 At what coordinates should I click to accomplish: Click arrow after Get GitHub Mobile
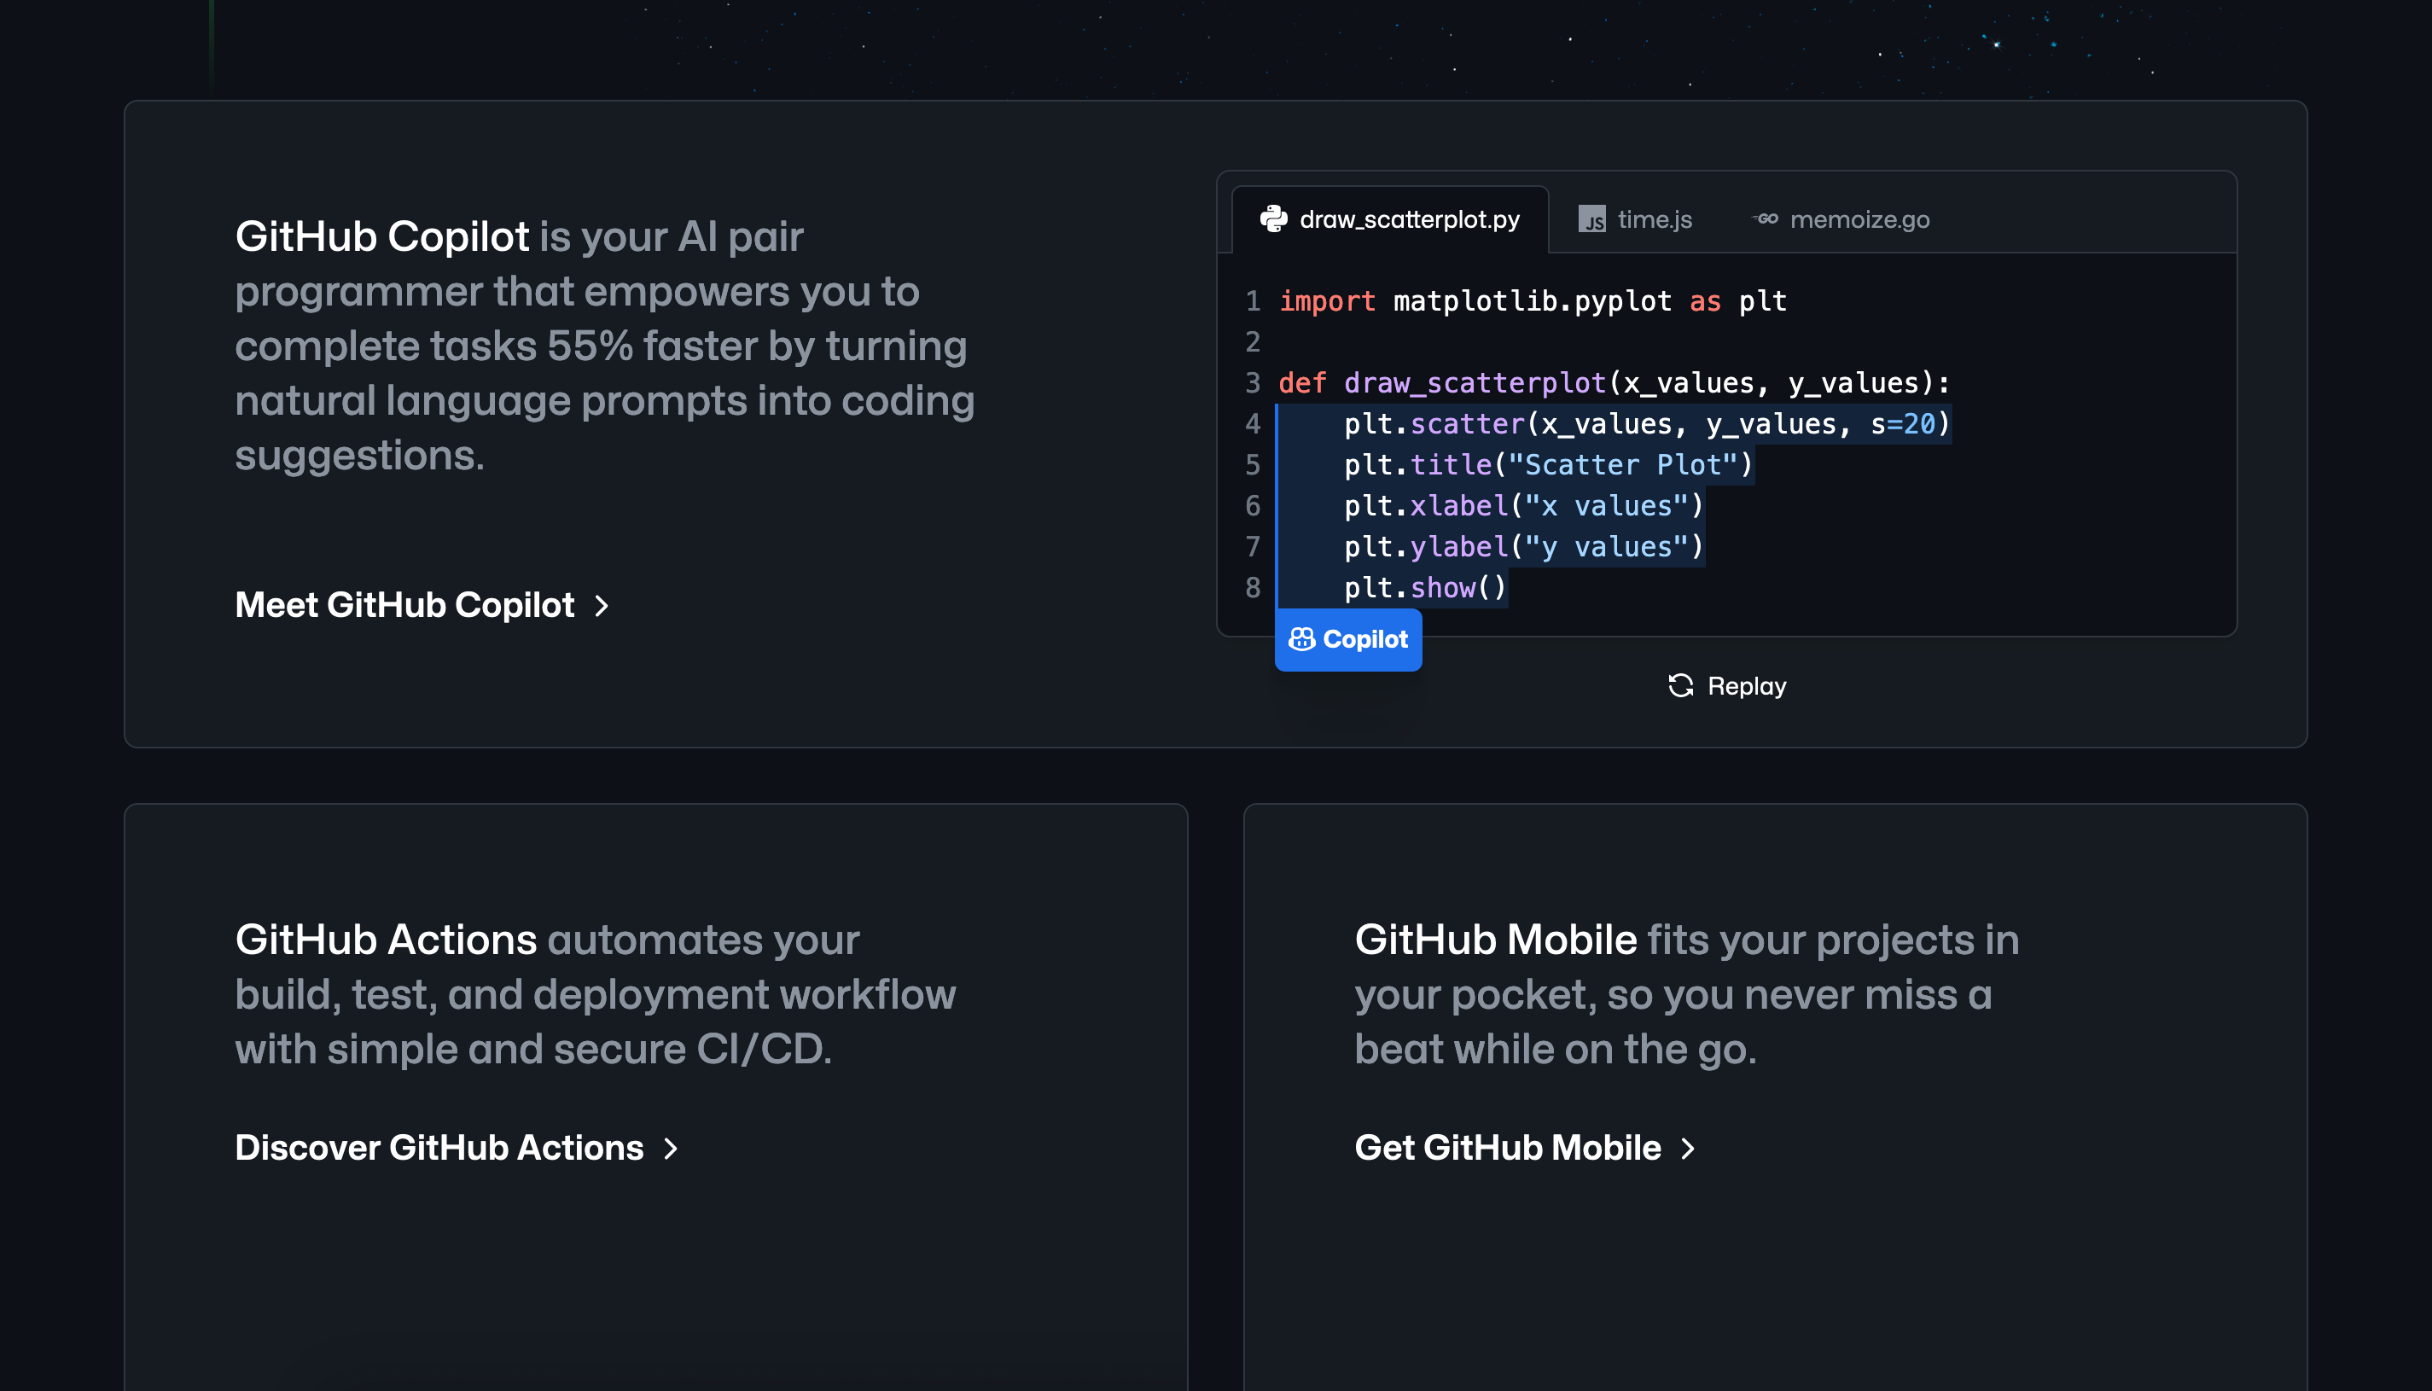click(1689, 1149)
